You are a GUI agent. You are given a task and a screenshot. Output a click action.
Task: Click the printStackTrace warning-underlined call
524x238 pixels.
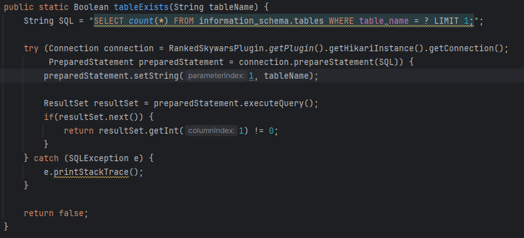91,172
